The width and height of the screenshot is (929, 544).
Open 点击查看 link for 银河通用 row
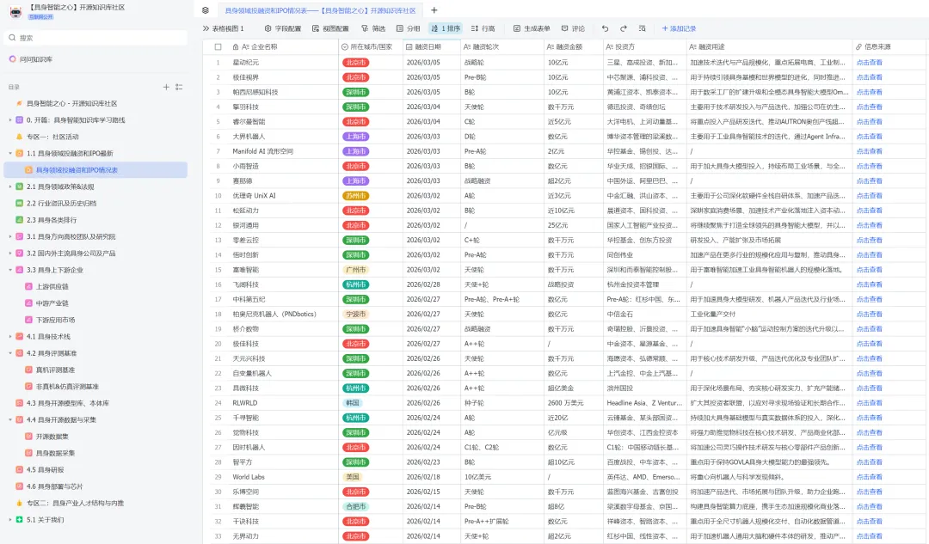click(x=869, y=225)
